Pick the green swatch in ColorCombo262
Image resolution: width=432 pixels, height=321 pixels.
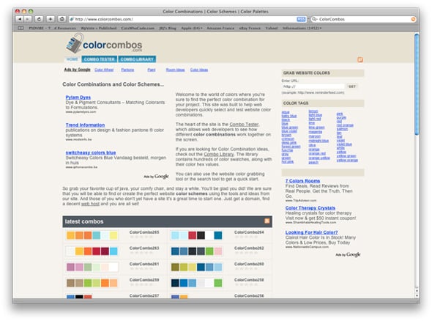pos(209,251)
